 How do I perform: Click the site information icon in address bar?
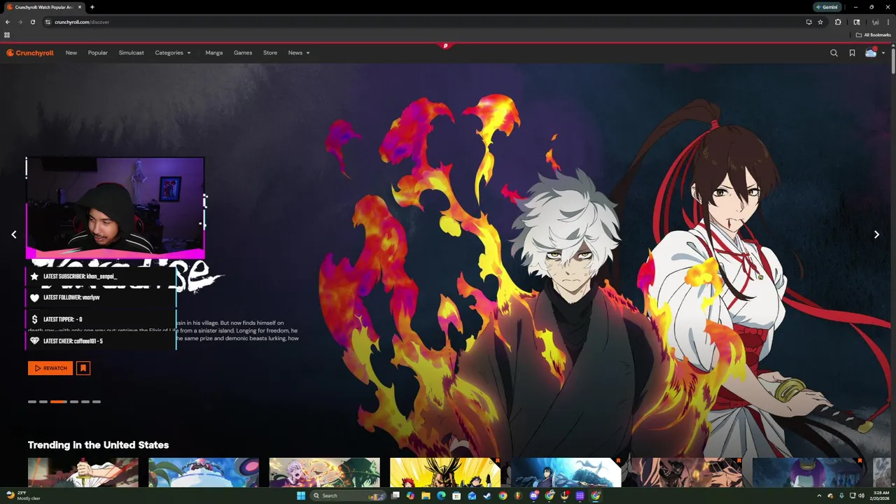(48, 22)
